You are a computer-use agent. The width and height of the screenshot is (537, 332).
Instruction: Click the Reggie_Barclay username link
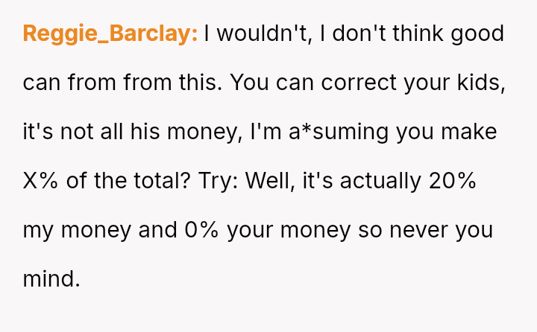tap(110, 34)
